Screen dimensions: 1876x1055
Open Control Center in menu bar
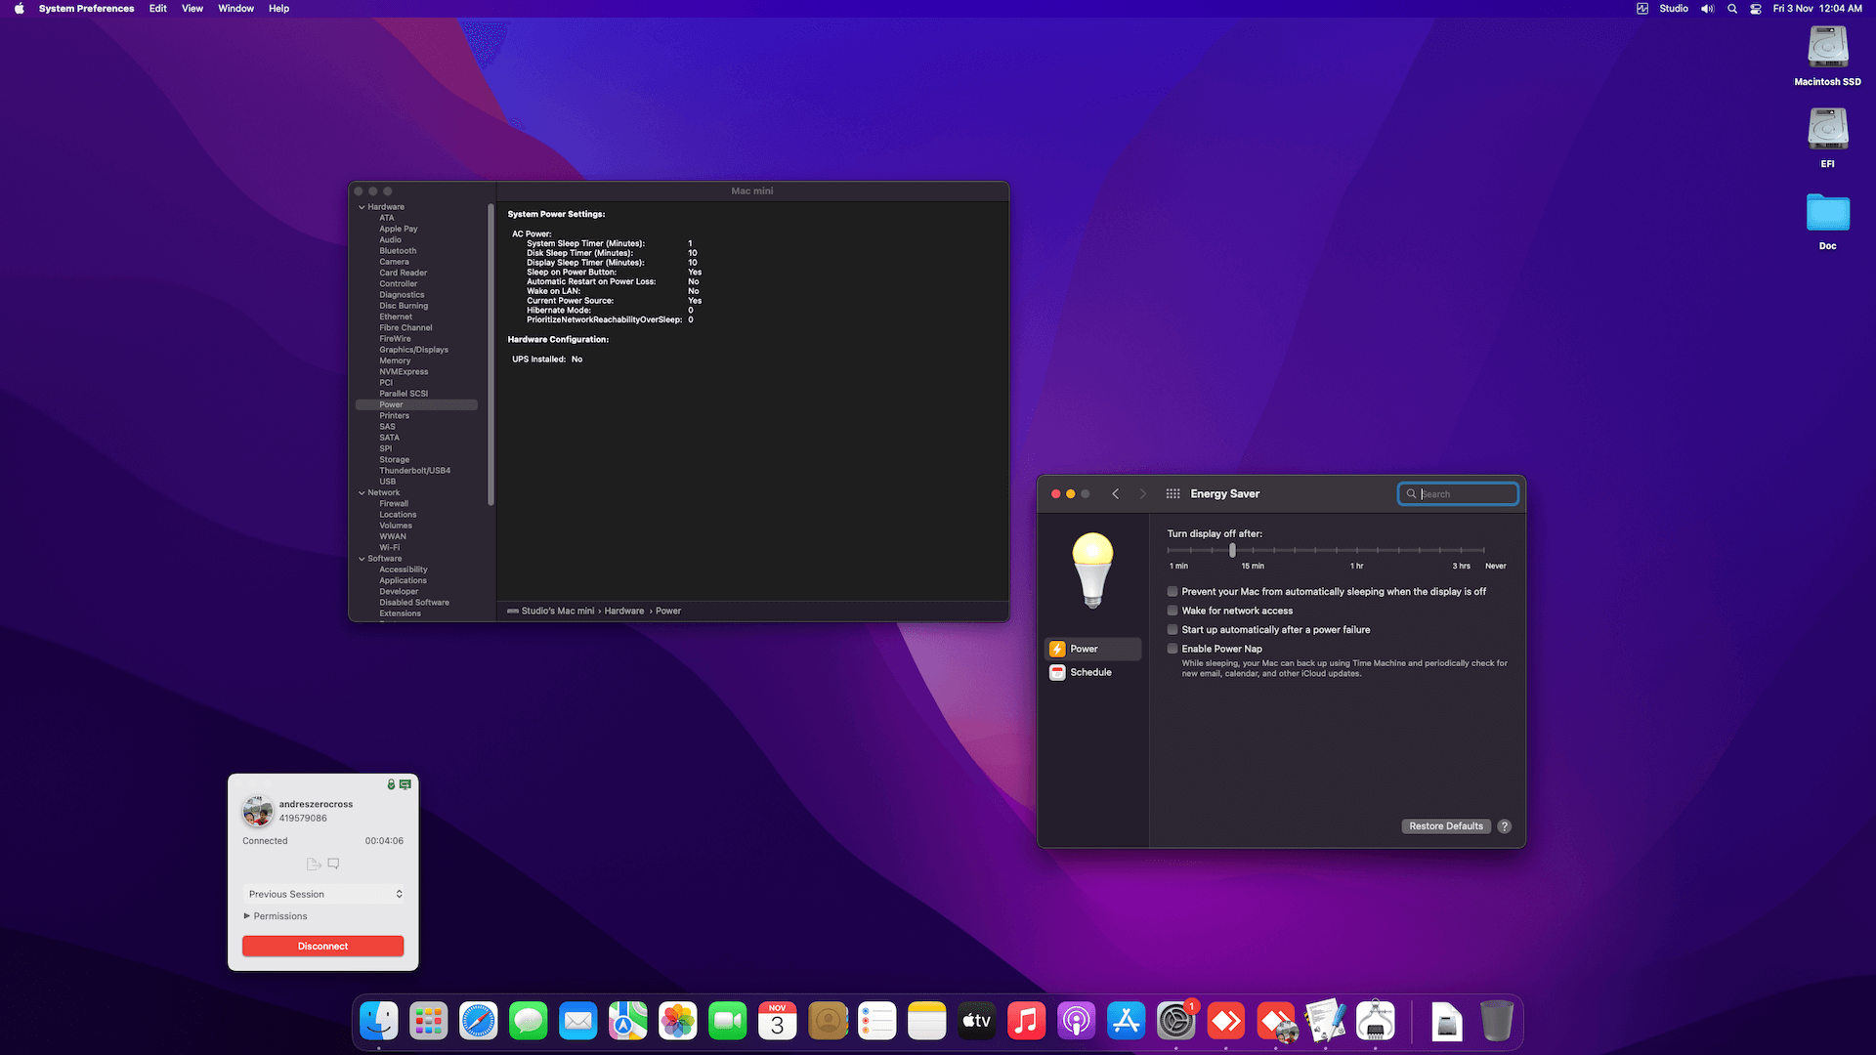(1756, 9)
